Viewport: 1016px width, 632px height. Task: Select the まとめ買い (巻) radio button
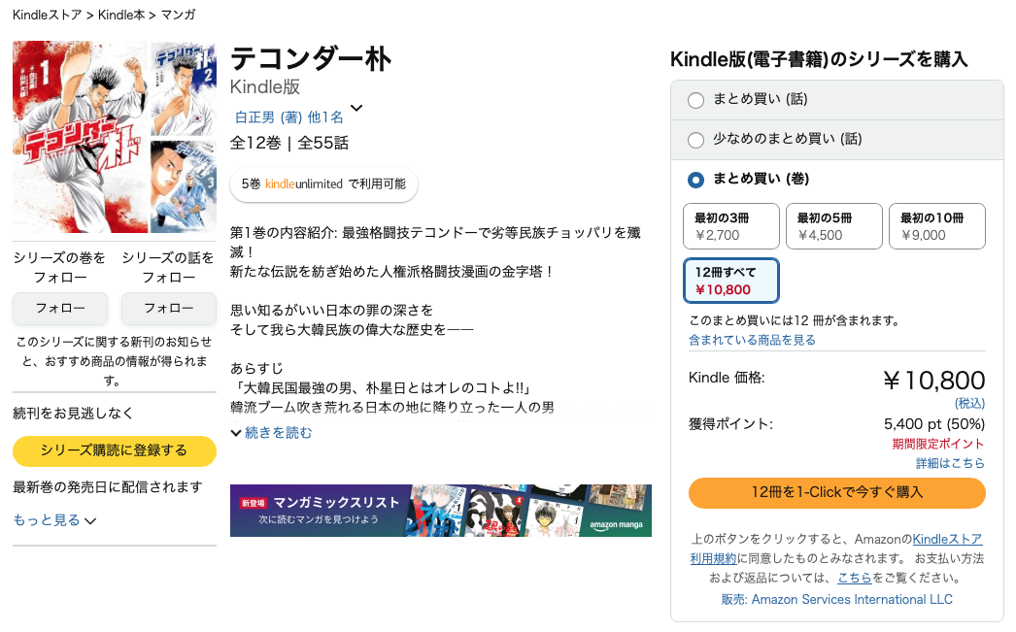point(695,180)
